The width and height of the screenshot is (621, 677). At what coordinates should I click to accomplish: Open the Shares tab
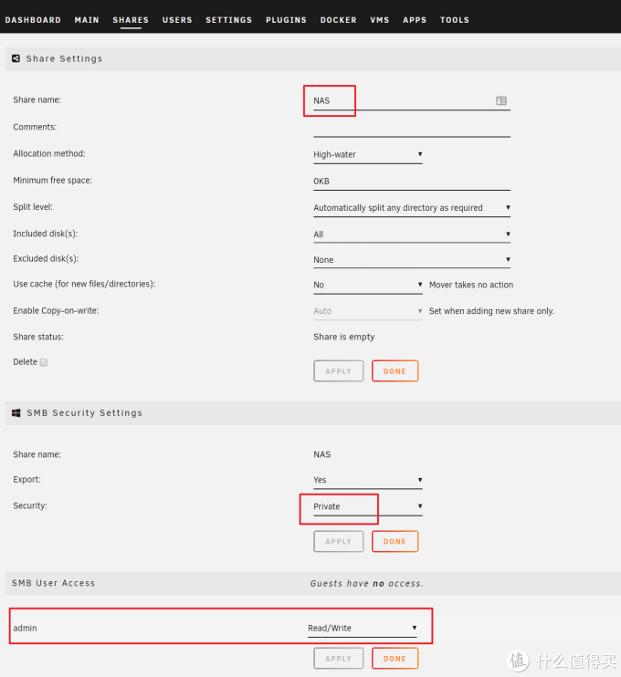click(131, 20)
